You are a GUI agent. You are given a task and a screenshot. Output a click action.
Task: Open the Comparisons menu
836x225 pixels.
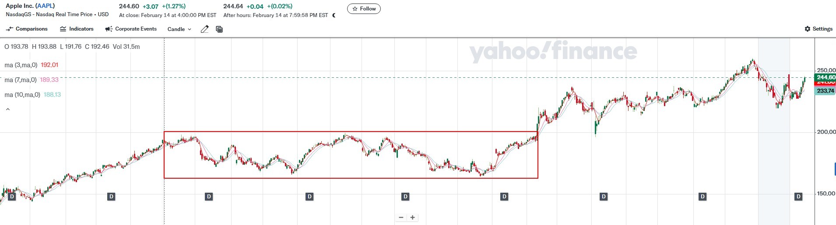[27, 29]
